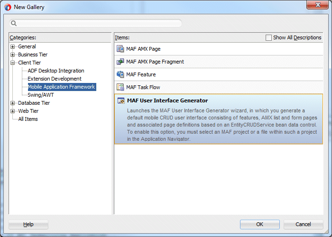Select Web Tier category
Viewport: 332px width, 237px height.
tap(28, 111)
